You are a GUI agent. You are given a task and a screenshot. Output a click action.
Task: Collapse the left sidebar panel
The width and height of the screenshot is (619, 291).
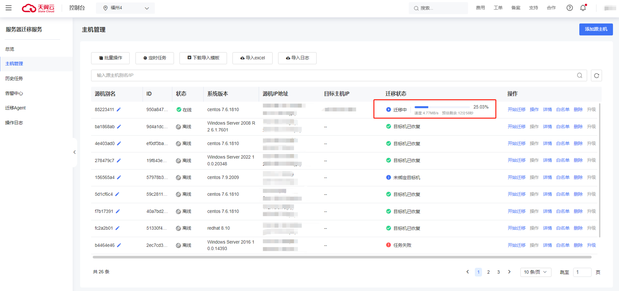(75, 152)
